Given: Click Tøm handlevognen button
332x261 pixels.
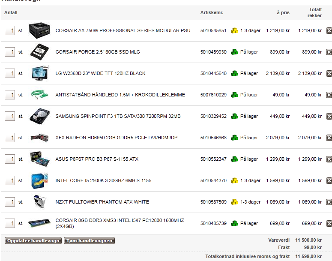Looking at the screenshot, I should pos(89,241).
